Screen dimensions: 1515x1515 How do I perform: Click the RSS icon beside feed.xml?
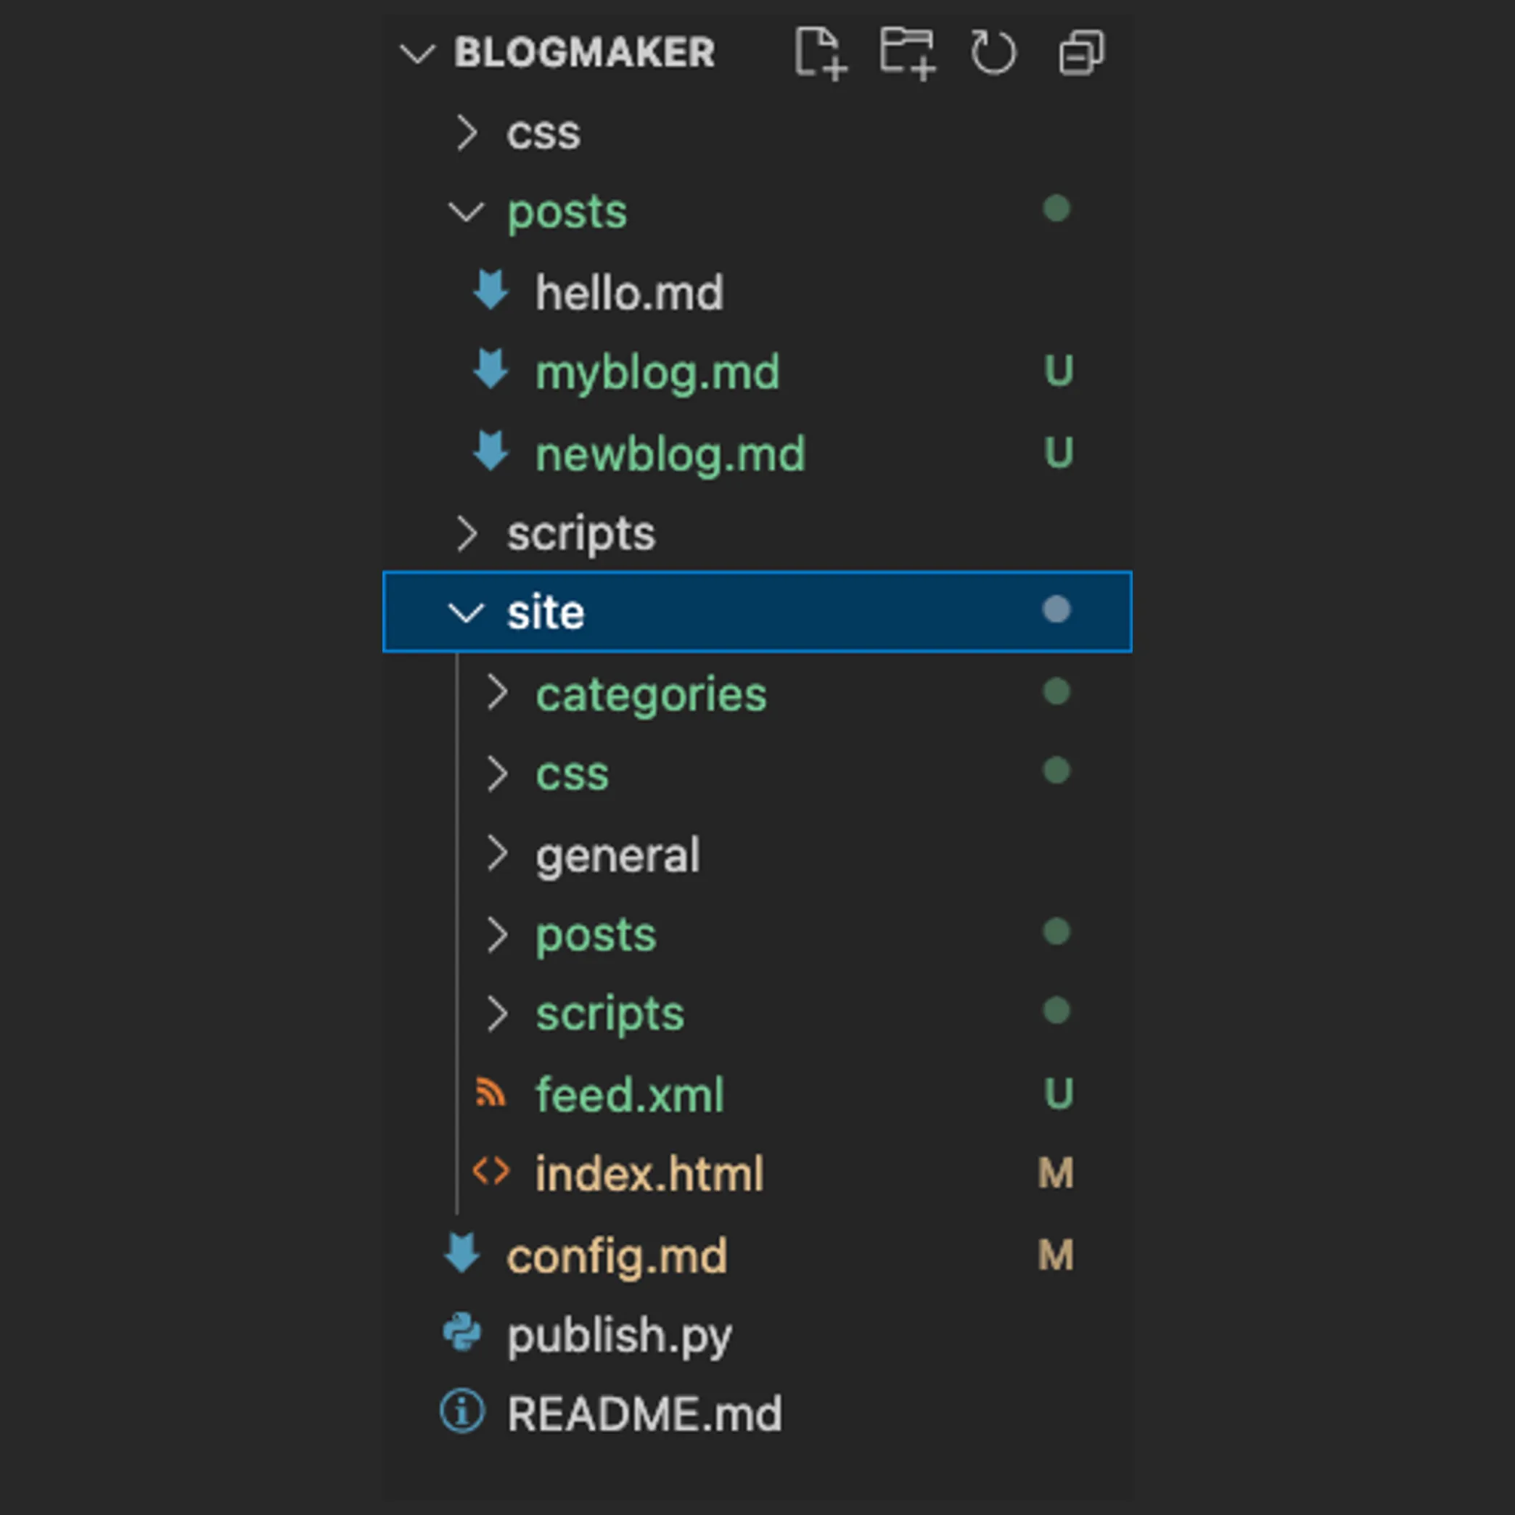coord(491,1092)
